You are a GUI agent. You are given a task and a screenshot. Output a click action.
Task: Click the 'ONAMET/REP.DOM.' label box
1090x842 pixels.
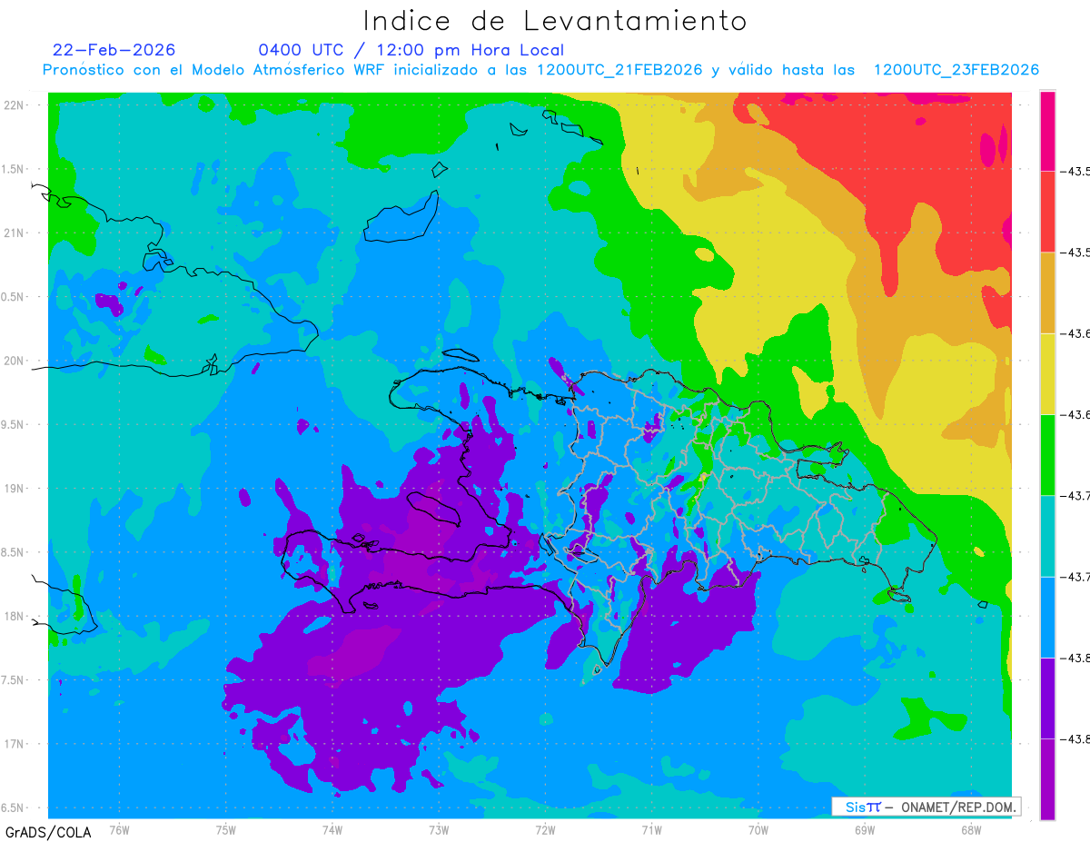(926, 807)
